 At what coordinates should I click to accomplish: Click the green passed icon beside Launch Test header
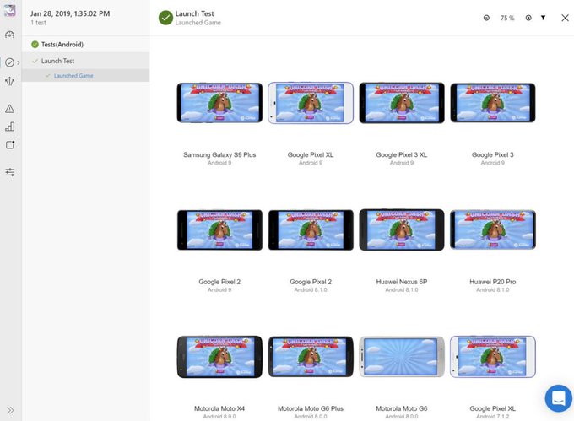[165, 18]
